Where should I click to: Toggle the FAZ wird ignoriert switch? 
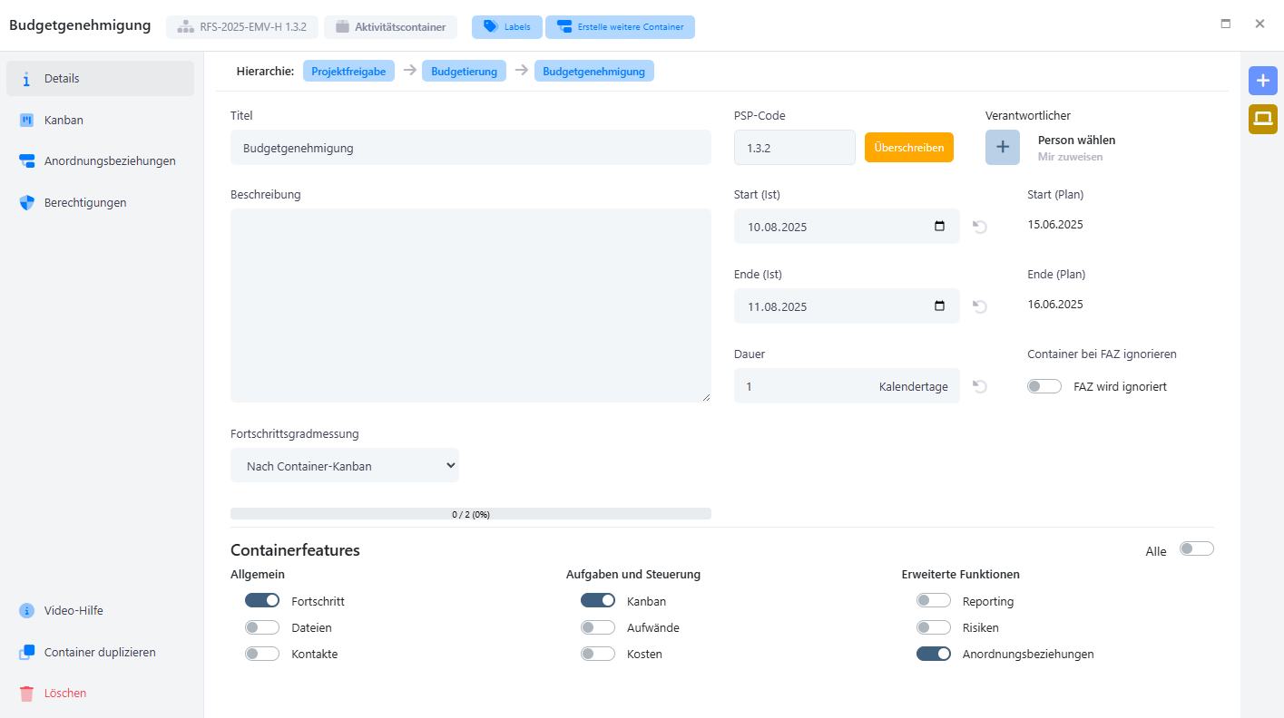click(x=1044, y=386)
